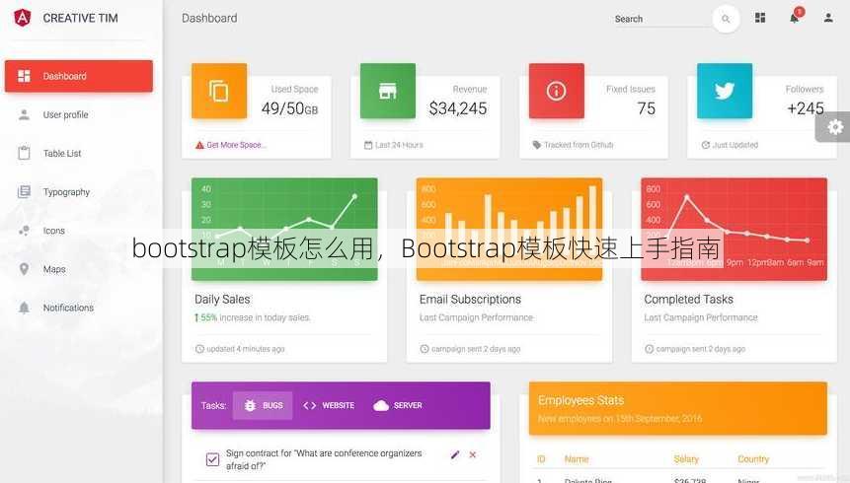Click the Country column header

753,459
